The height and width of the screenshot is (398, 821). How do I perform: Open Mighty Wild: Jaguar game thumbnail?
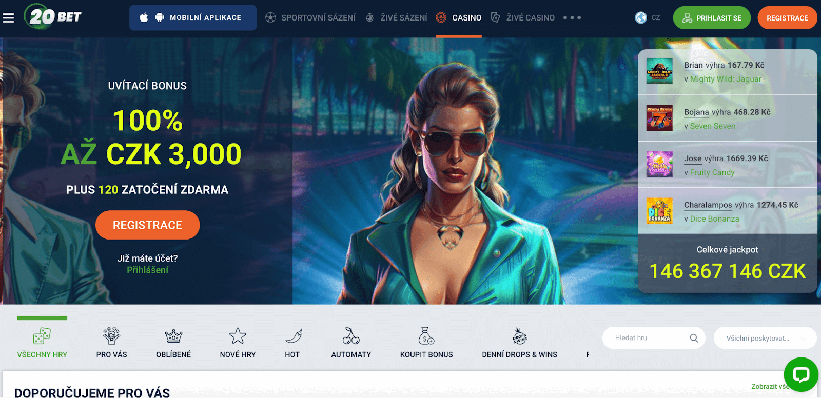659,71
